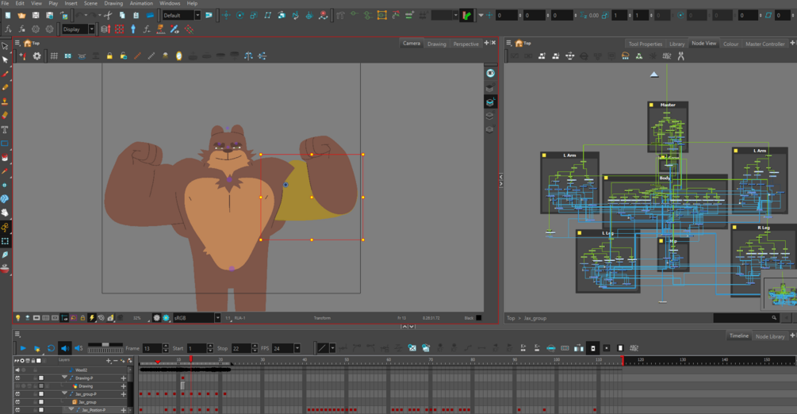Click the yellow padlock lock icon in Camera toolbar
This screenshot has height=414, width=797.
coord(109,56)
